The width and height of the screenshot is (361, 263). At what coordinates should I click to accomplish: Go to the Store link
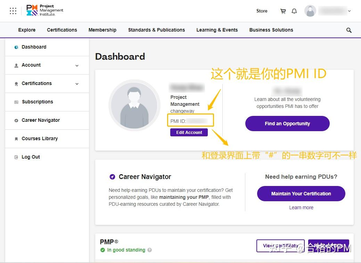coord(262,11)
